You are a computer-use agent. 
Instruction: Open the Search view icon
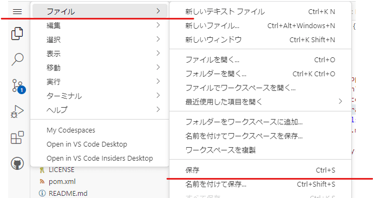17,59
